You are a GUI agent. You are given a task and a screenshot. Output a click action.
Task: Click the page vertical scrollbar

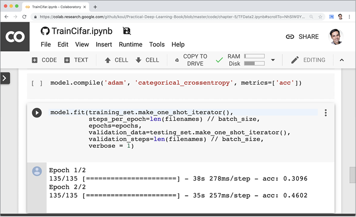pyautogui.click(x=352, y=175)
